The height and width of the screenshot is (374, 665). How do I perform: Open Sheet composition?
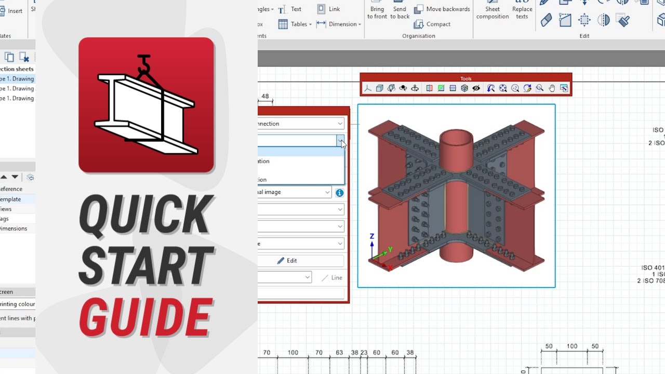pyautogui.click(x=493, y=10)
